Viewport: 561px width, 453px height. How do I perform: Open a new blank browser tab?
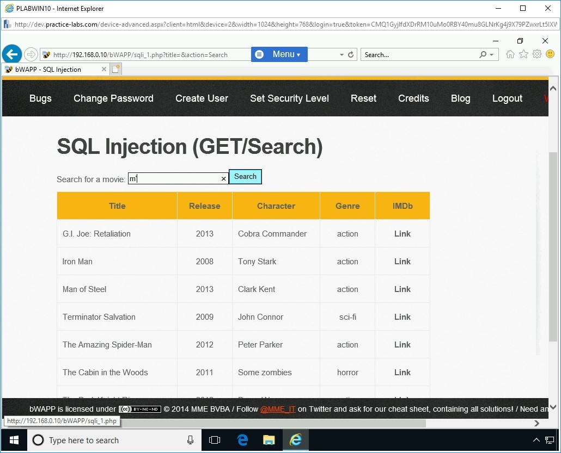(x=115, y=69)
